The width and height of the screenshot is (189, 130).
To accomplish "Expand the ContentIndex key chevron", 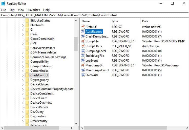I will tap(23, 71).
